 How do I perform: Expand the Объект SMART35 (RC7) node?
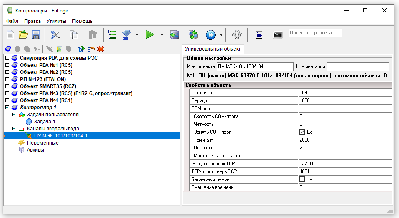tap(7, 86)
